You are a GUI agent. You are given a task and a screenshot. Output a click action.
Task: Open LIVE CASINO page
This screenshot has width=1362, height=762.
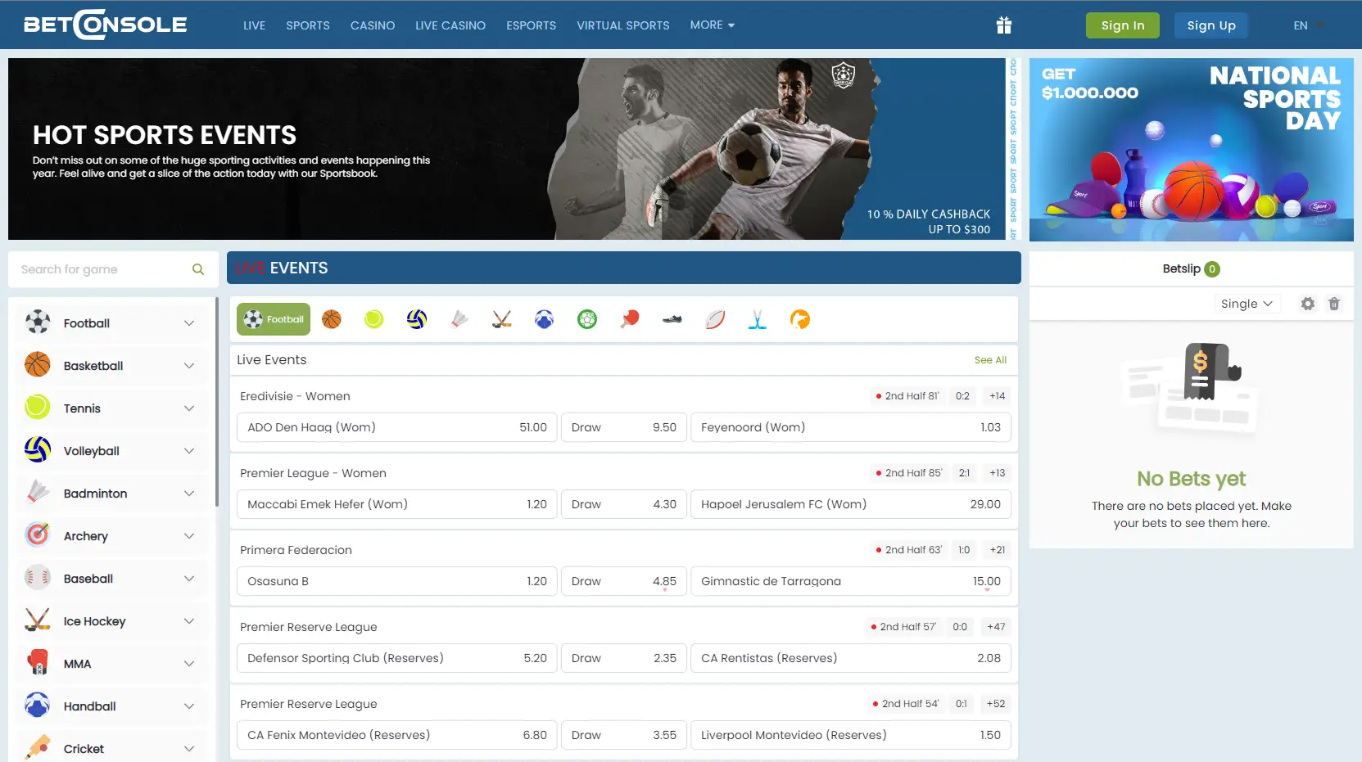point(450,25)
